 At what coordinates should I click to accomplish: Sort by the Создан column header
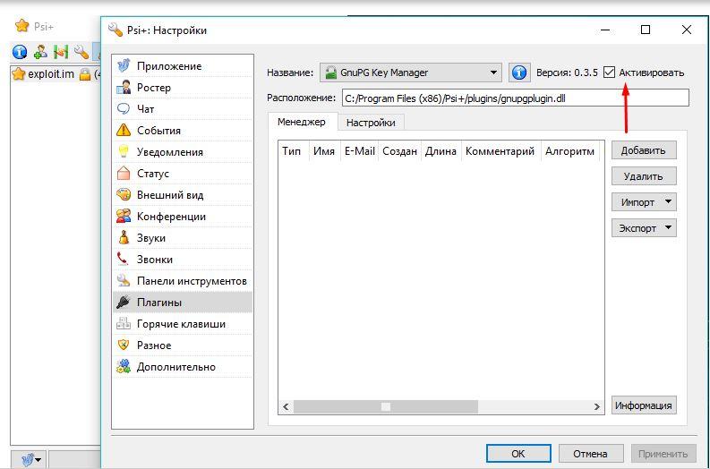click(x=400, y=151)
